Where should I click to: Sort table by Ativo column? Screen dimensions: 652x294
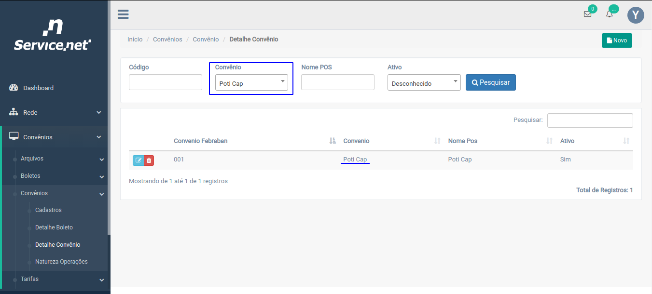[567, 141]
